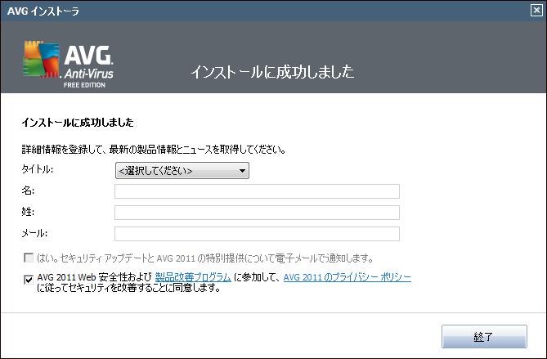
Task: Open the 製品改善プログラム link
Action: [193, 277]
